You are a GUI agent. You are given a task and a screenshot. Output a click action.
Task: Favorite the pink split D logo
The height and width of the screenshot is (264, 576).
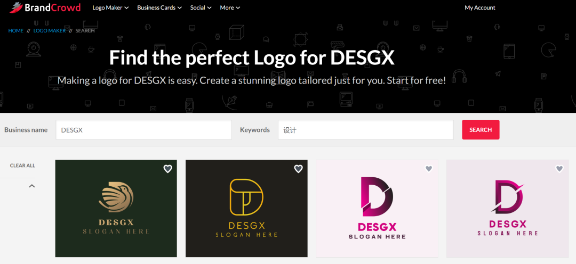pyautogui.click(x=428, y=169)
